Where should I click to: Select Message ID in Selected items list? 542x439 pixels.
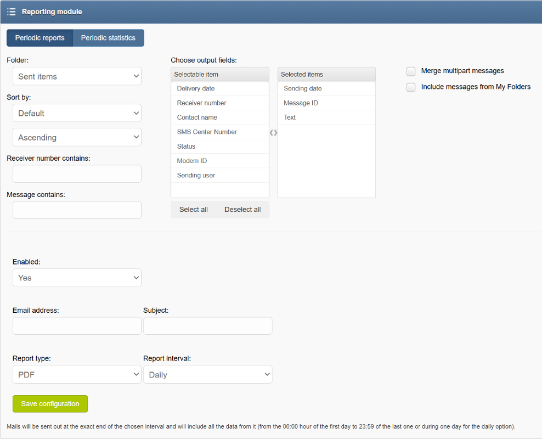tap(326, 103)
